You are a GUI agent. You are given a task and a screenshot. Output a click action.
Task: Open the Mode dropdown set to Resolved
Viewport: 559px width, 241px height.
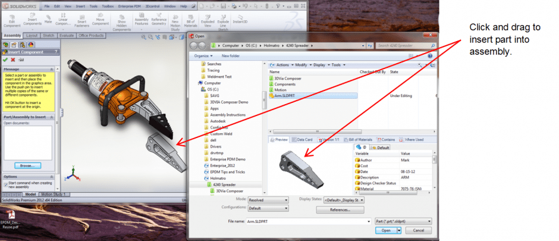click(269, 200)
